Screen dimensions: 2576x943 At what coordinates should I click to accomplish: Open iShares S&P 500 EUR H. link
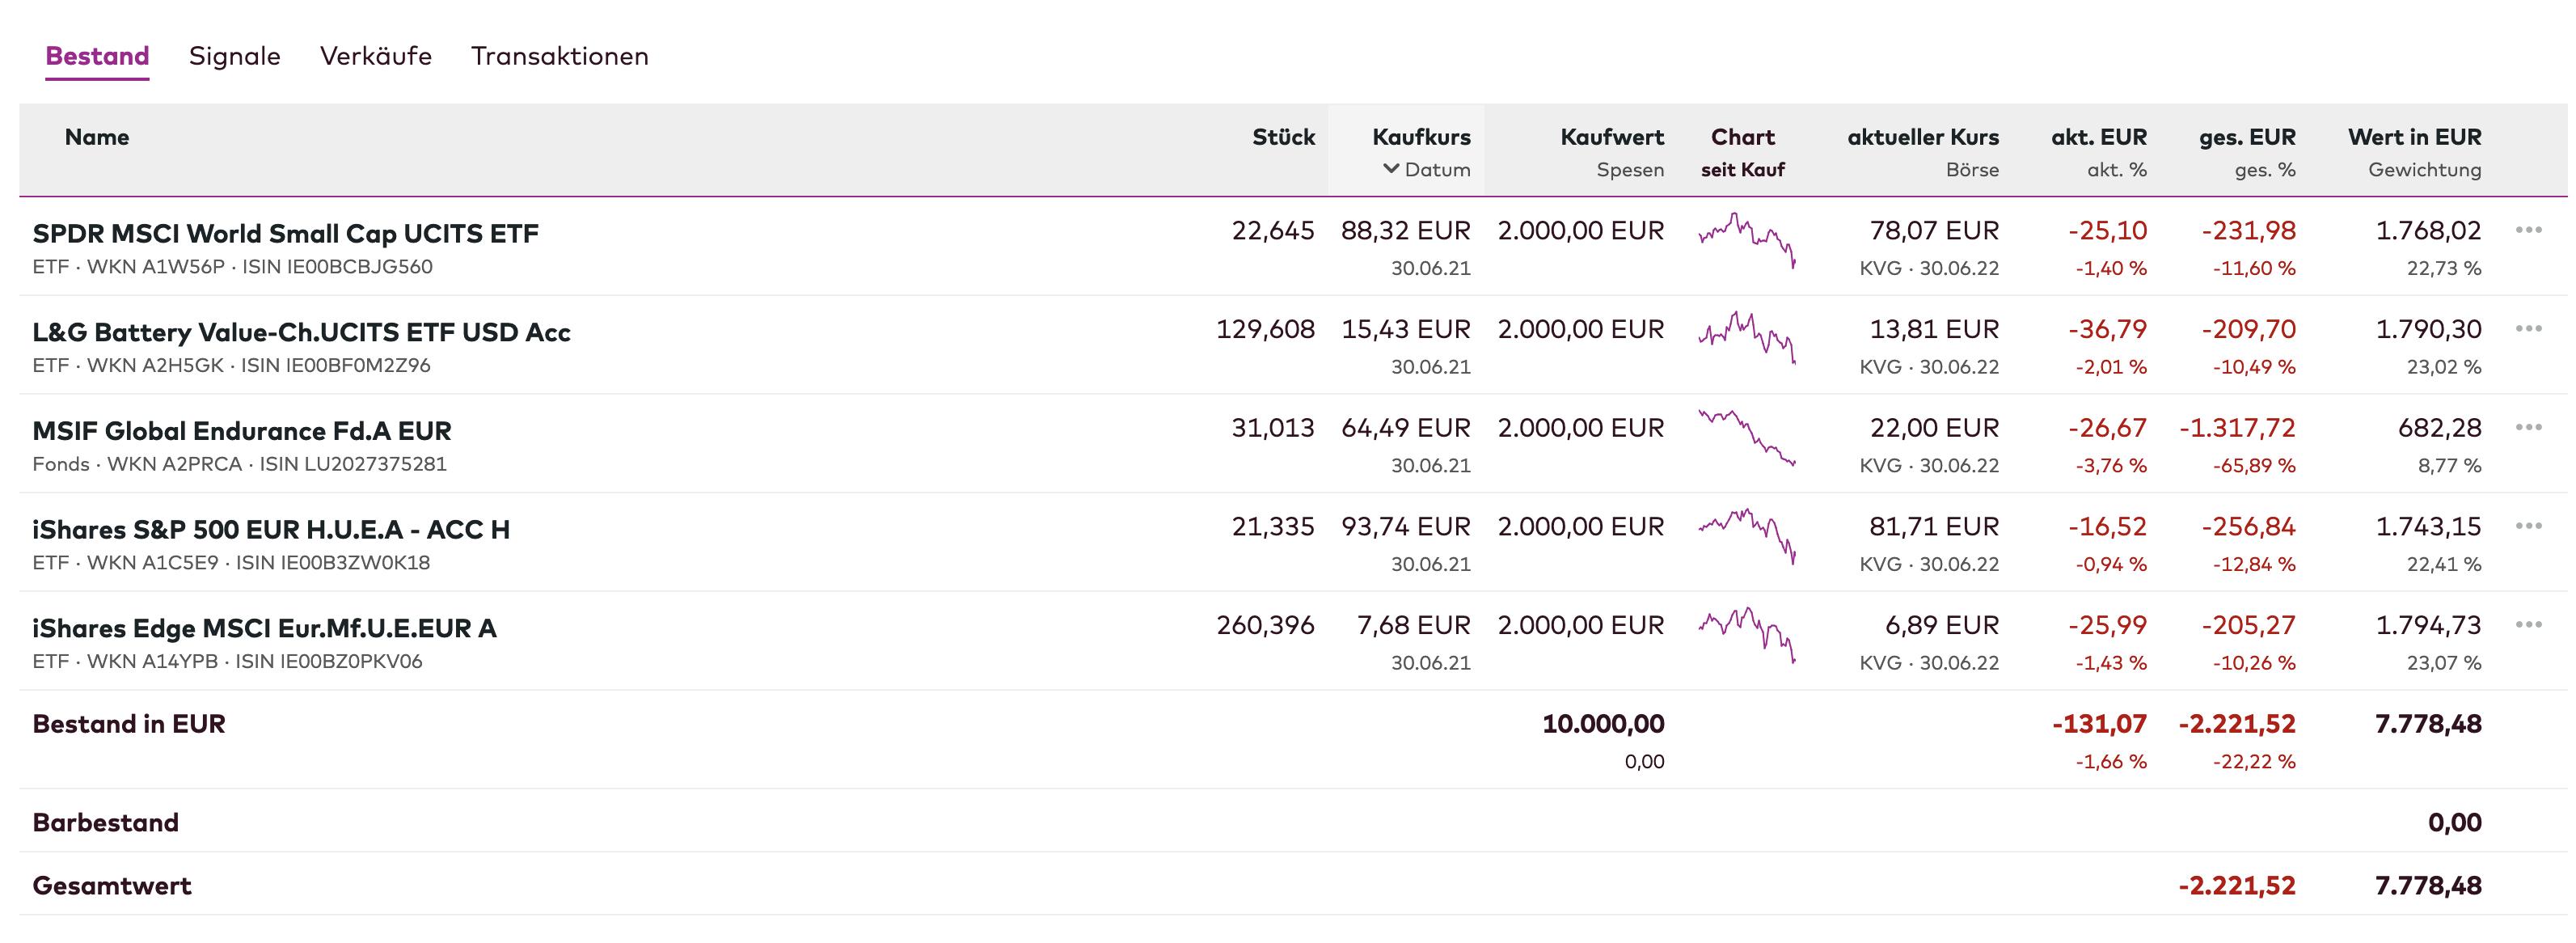(271, 529)
